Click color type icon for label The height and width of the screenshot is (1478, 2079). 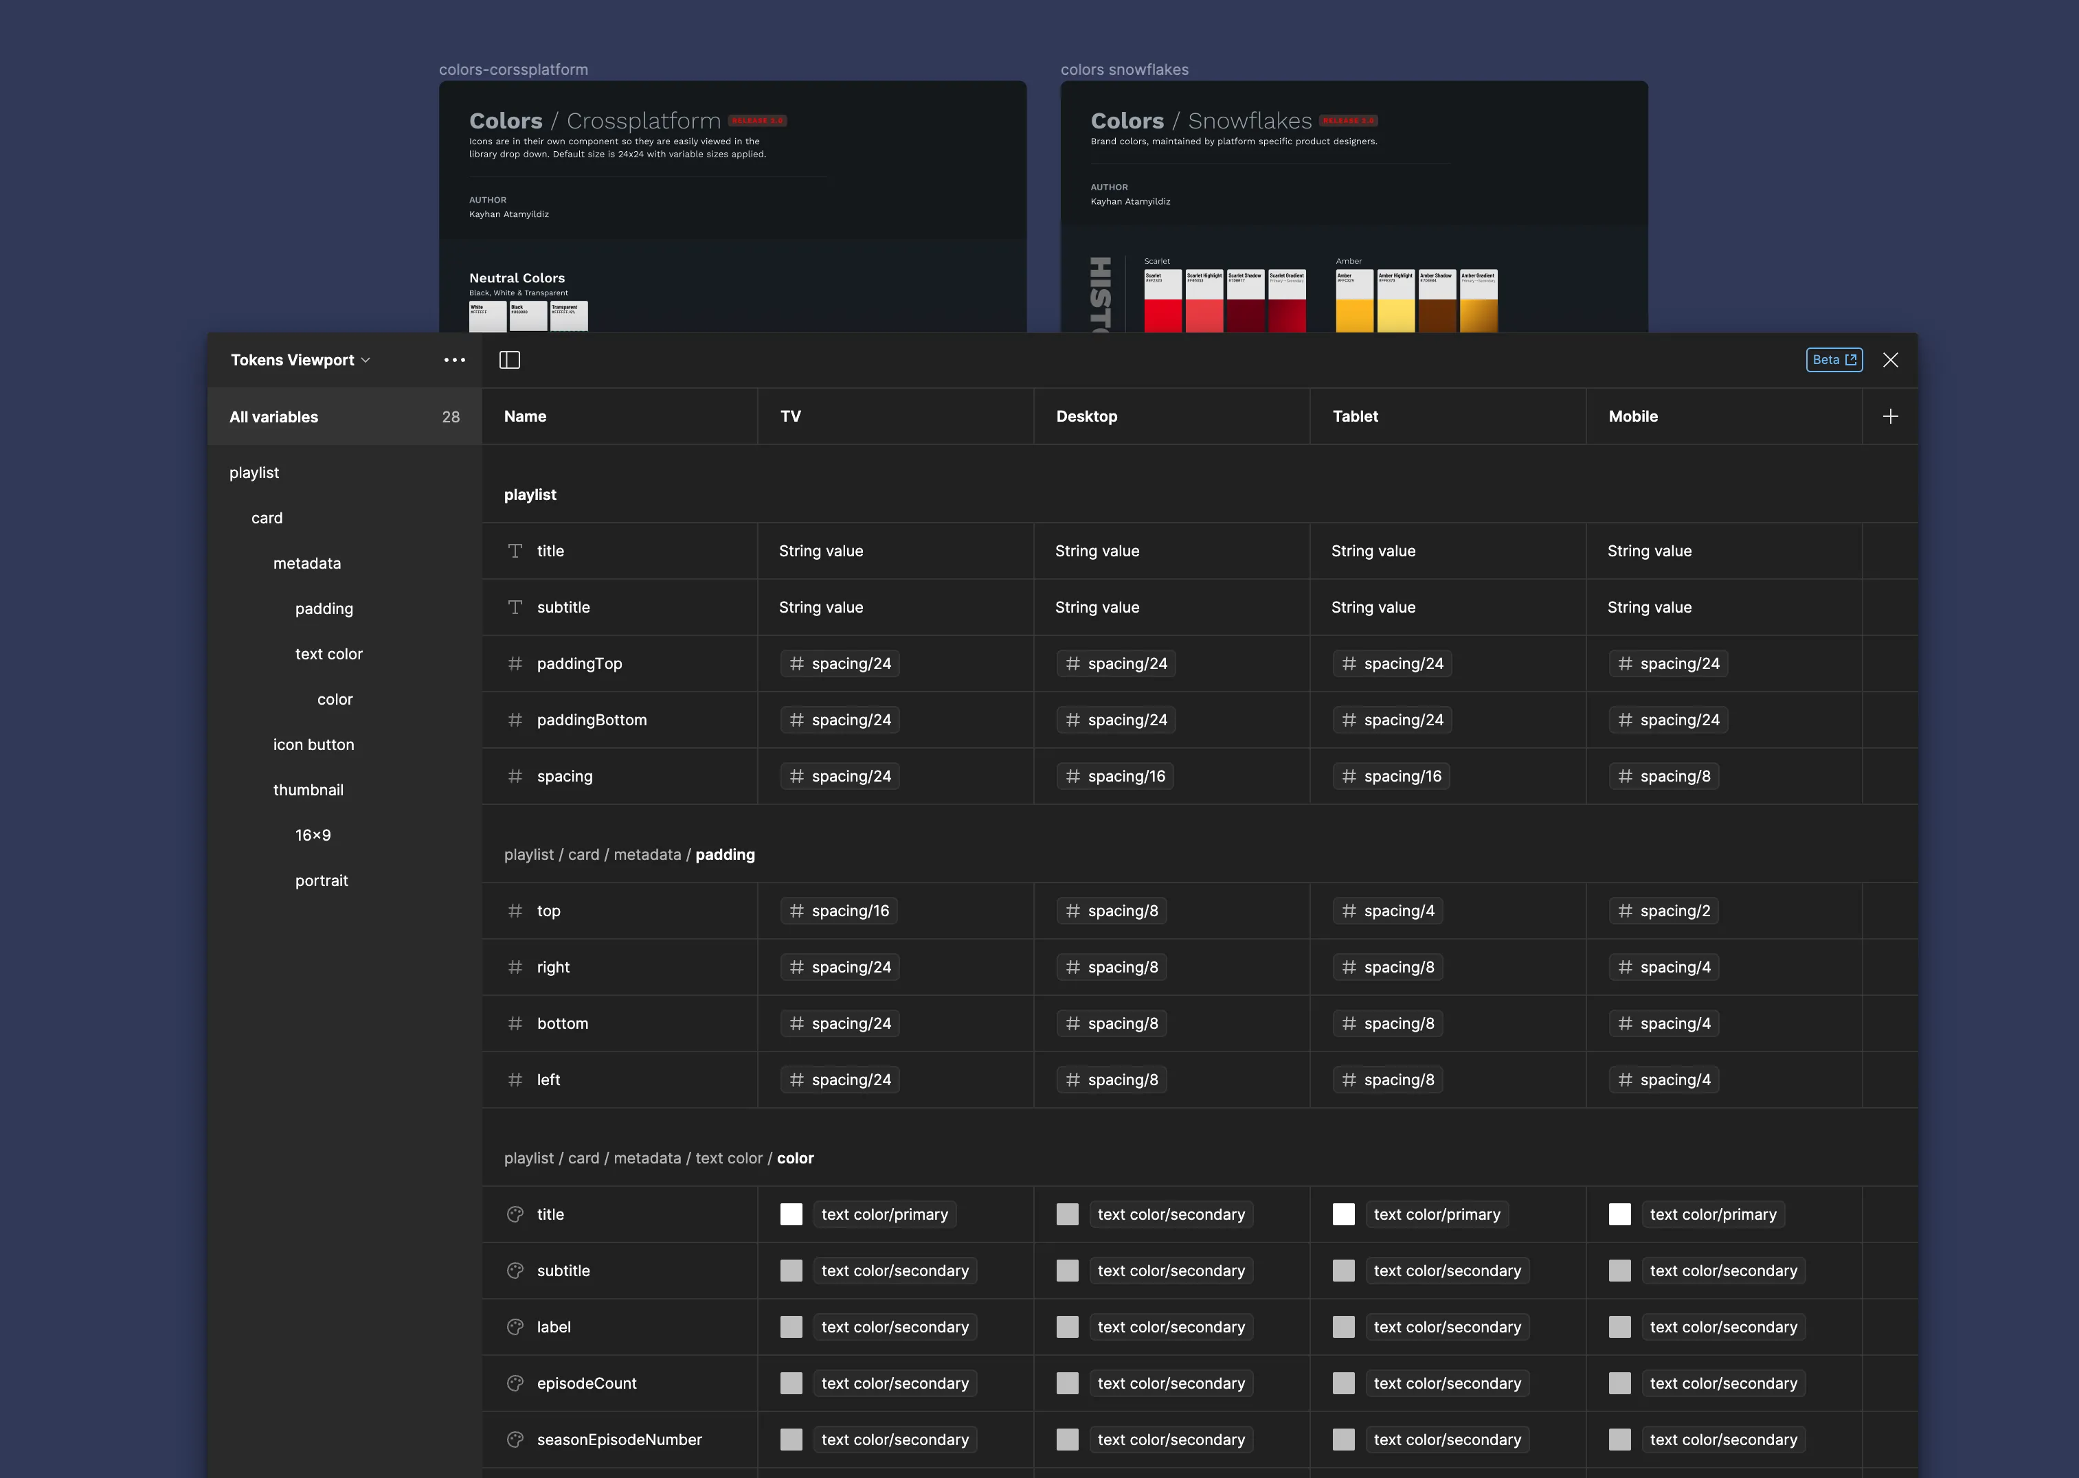[x=515, y=1328]
